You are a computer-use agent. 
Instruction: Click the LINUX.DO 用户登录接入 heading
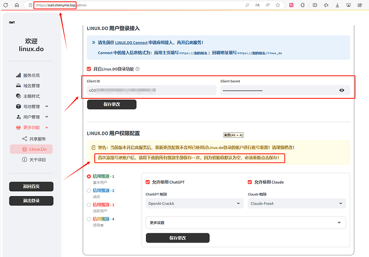[113, 28]
